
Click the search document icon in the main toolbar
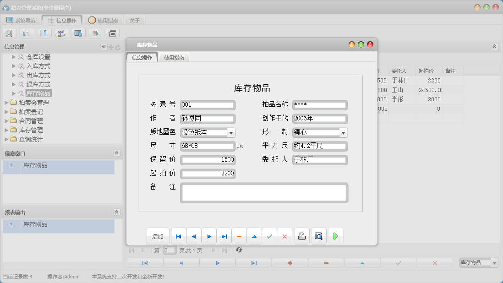point(9,33)
